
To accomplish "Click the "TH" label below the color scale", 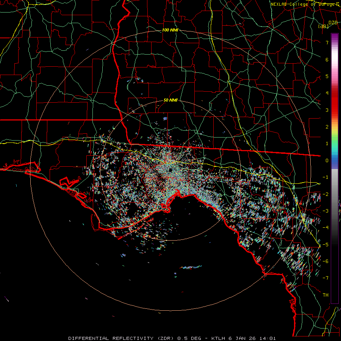I will coord(325,295).
